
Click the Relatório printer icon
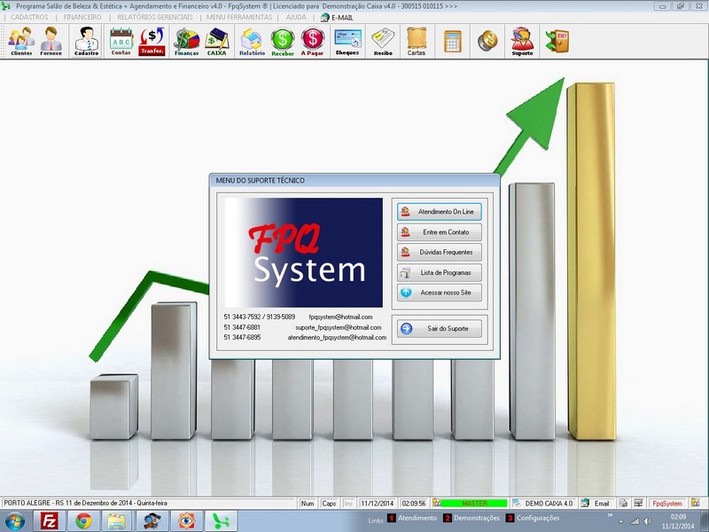[252, 41]
